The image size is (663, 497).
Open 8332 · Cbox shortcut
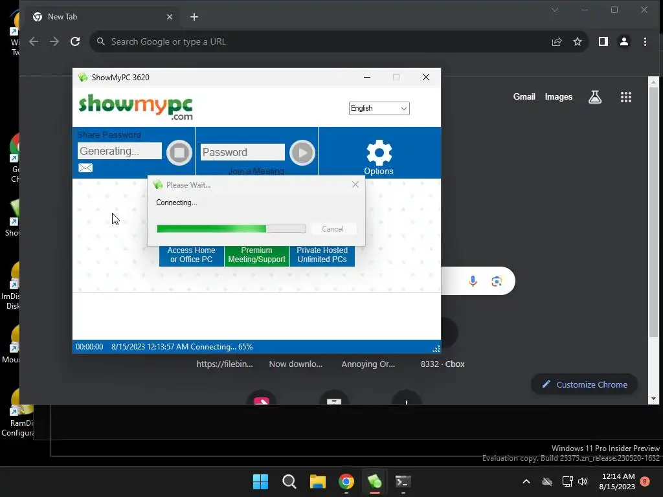pos(443,364)
